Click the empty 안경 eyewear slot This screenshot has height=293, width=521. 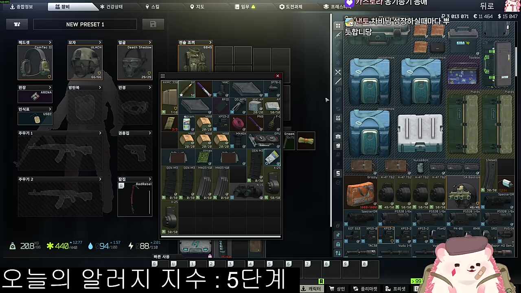pos(135,107)
